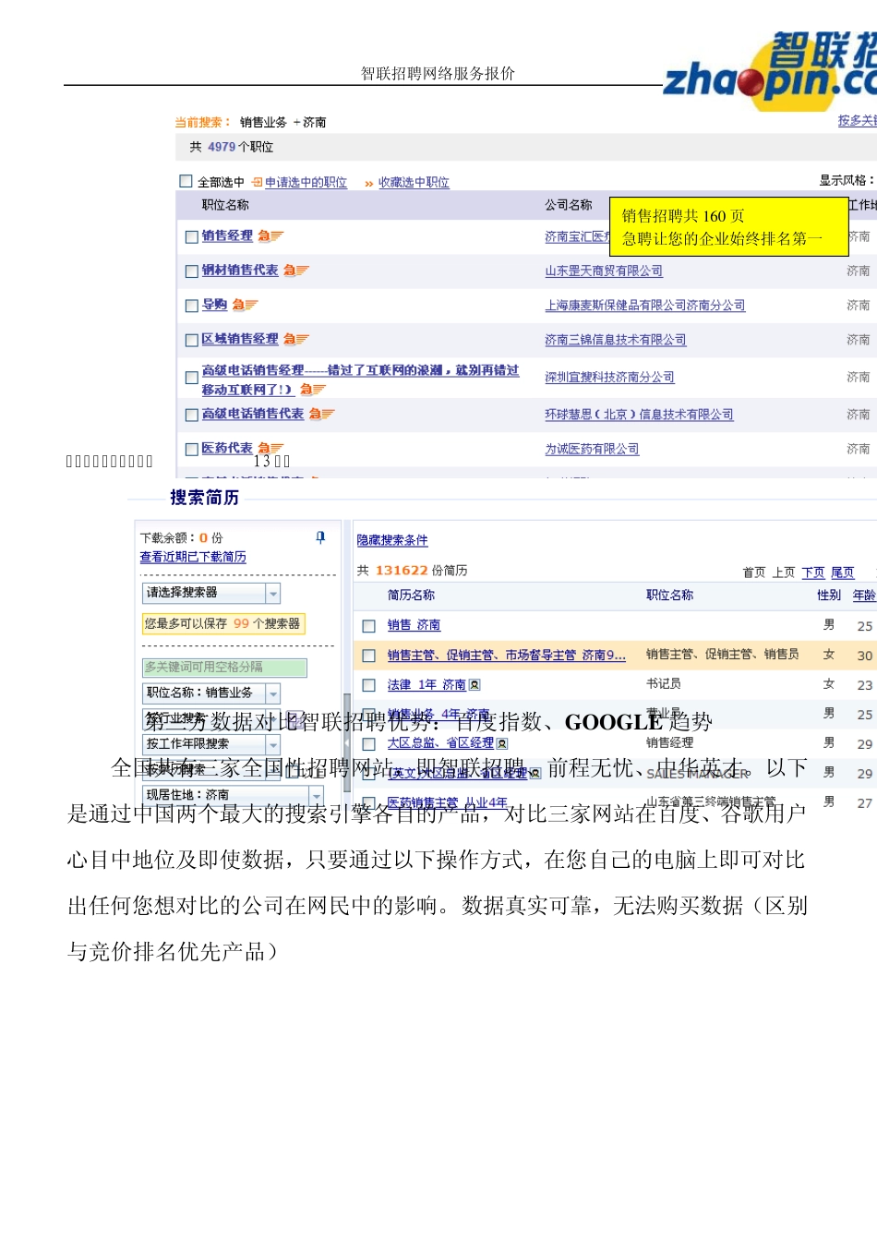Check the 高级电话销售代表 row checkbox
Viewport: 877px width, 1241px height.
point(192,416)
